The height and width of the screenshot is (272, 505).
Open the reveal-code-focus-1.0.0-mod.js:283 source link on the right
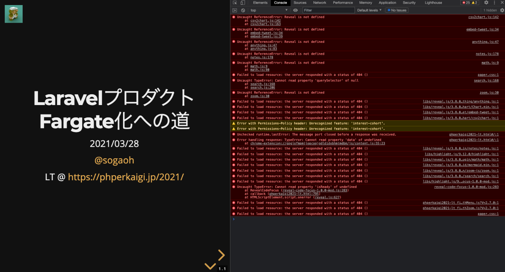pyautogui.click(x=466, y=187)
